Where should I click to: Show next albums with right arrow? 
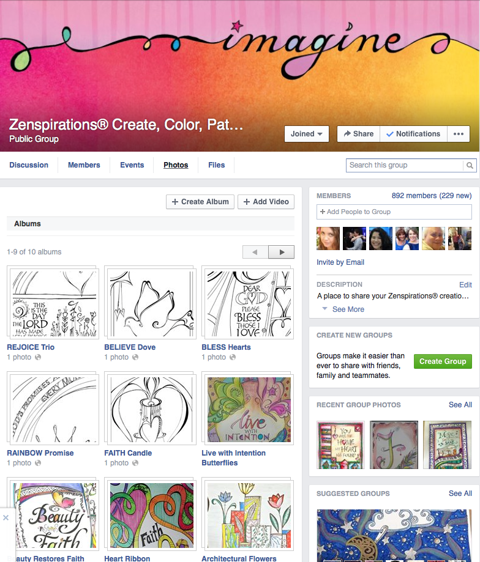[282, 252]
